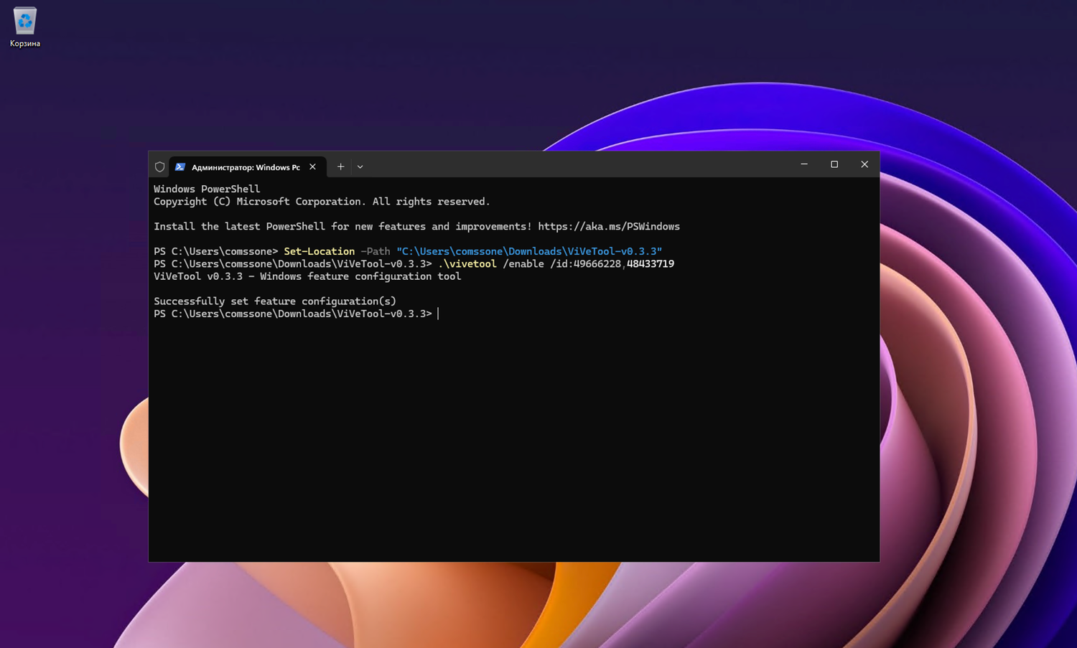Click the PowerShell icon on the tab

180,166
